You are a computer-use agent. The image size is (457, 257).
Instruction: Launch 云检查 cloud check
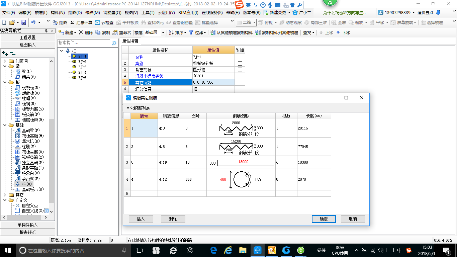pyautogui.click(x=104, y=22)
